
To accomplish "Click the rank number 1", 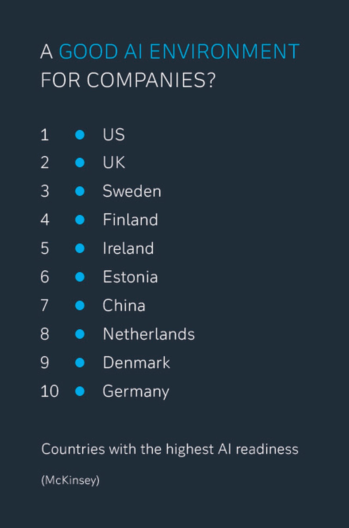I will tap(45, 135).
